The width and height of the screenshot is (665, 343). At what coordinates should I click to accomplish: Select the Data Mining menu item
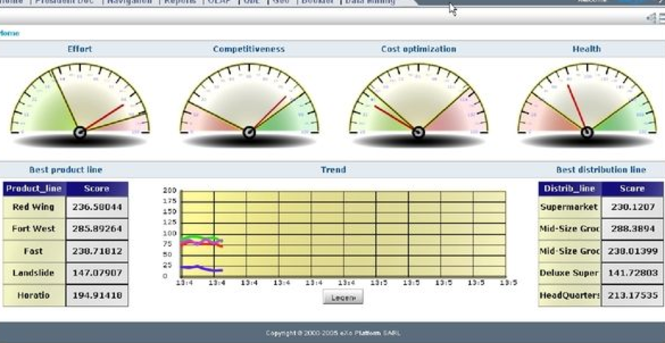pyautogui.click(x=369, y=2)
